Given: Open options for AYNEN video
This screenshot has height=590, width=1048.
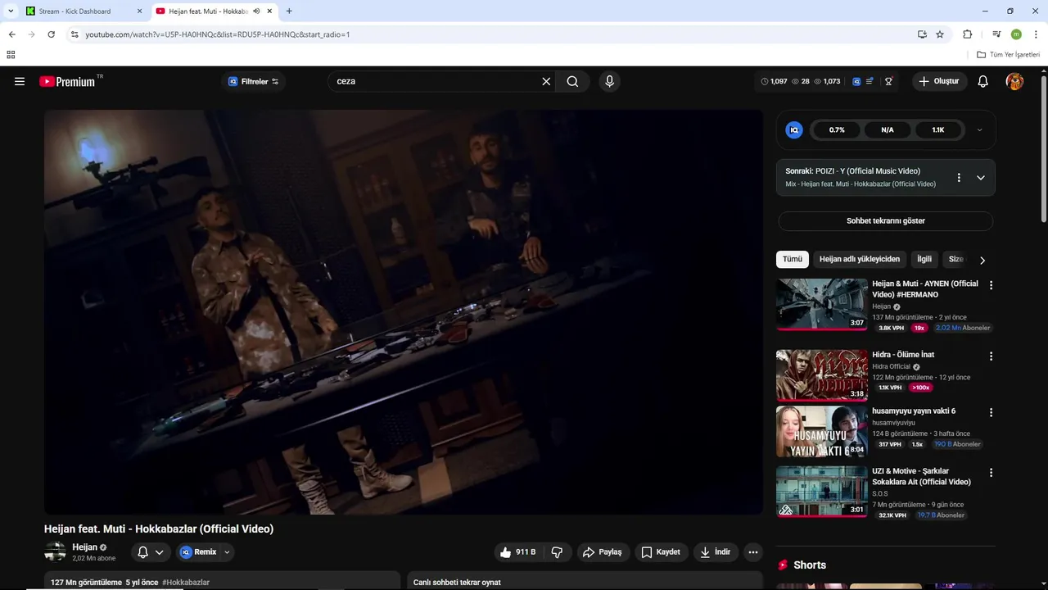Looking at the screenshot, I should [991, 285].
